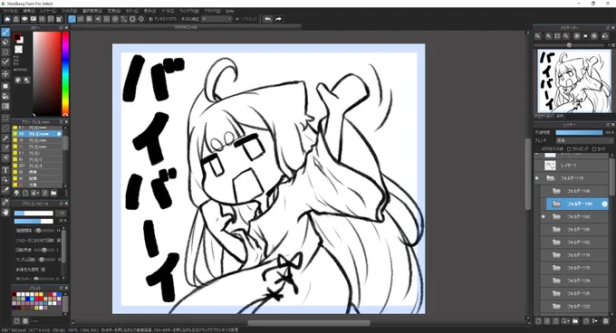Select the Eraser tool
616x333 pixels.
[x=5, y=42]
